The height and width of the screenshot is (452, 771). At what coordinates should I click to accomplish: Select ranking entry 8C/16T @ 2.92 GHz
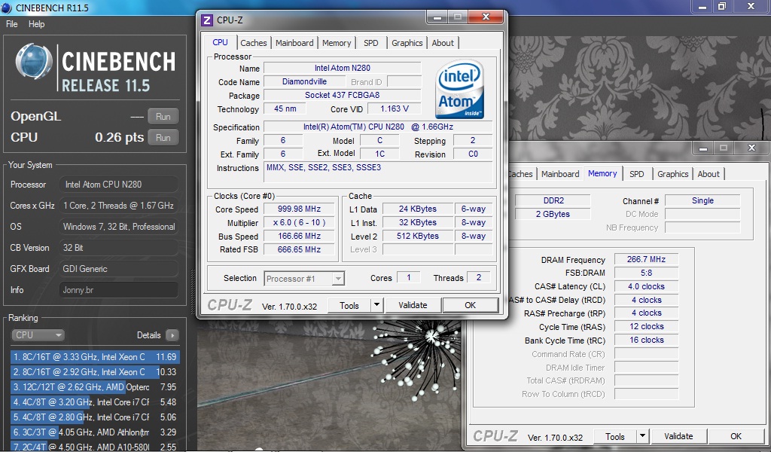click(94, 372)
